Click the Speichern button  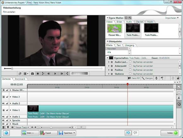(67, 133)
